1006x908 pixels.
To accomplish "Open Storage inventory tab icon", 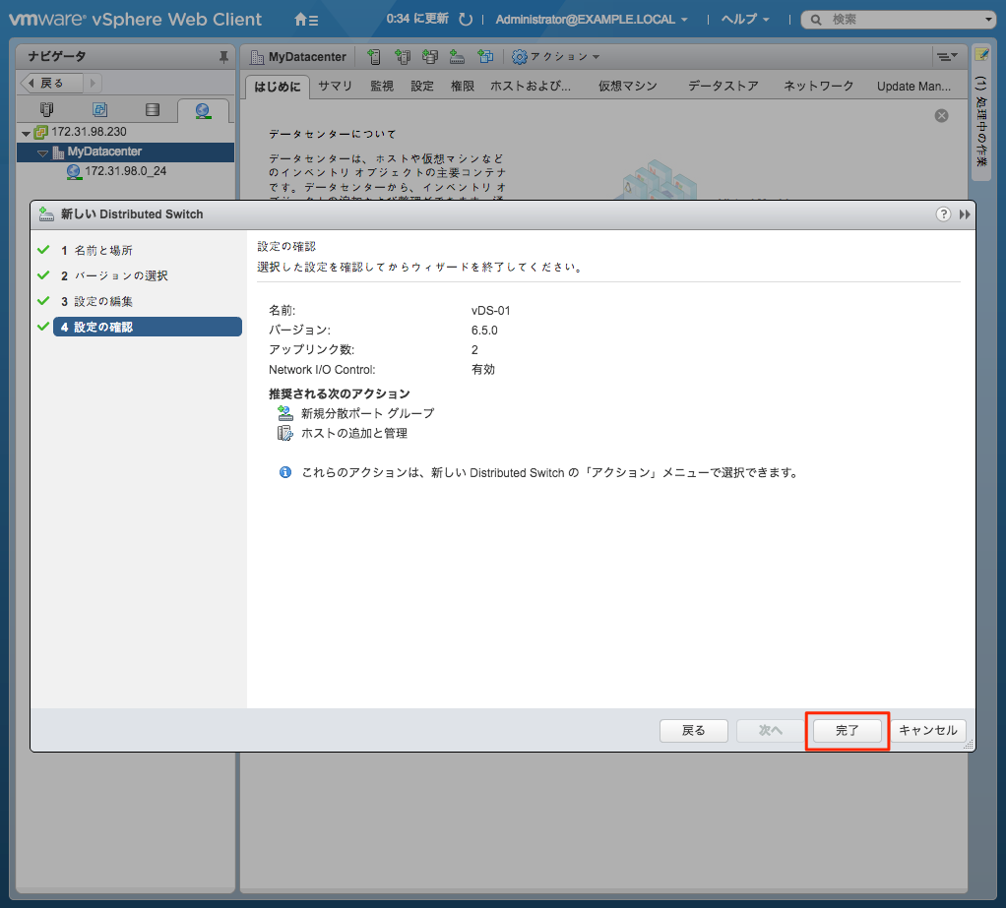I will pyautogui.click(x=152, y=109).
